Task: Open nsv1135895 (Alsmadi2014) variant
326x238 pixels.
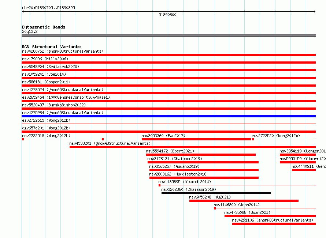Action: point(185,182)
